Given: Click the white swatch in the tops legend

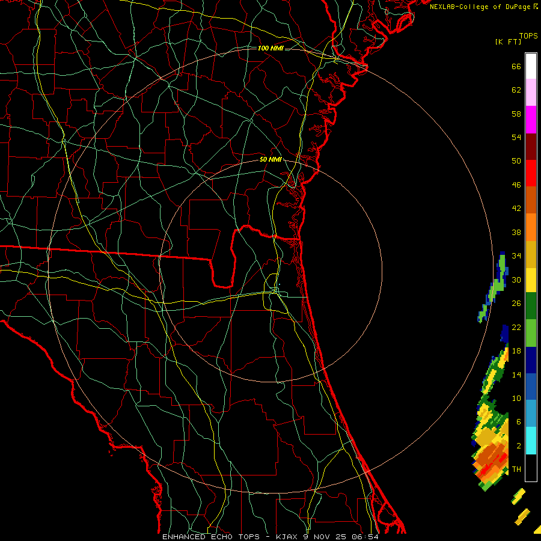Looking at the screenshot, I should pos(531,66).
